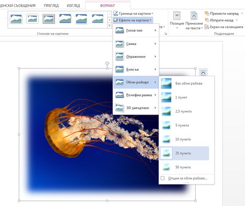Apply 5 пункта soft edge
Screen dimensions: 245x206
coord(184,125)
